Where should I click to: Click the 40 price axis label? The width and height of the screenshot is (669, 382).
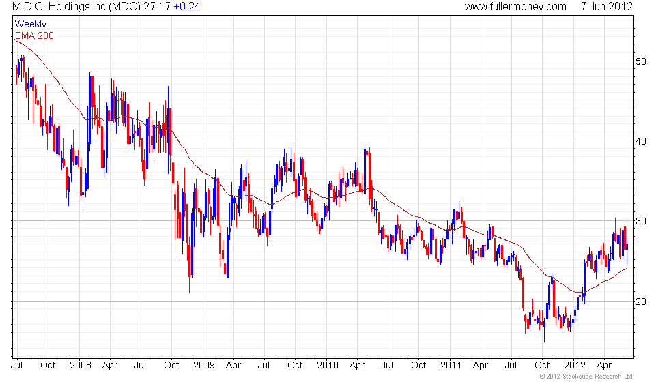[640, 142]
